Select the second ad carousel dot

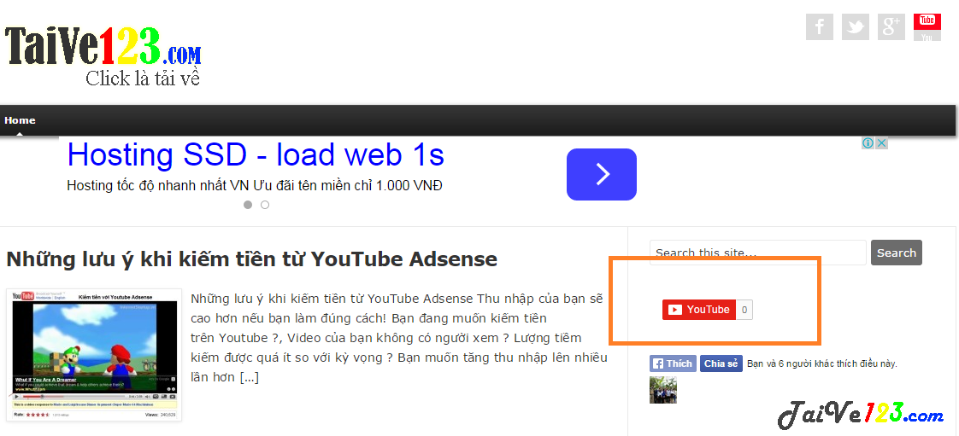click(265, 205)
